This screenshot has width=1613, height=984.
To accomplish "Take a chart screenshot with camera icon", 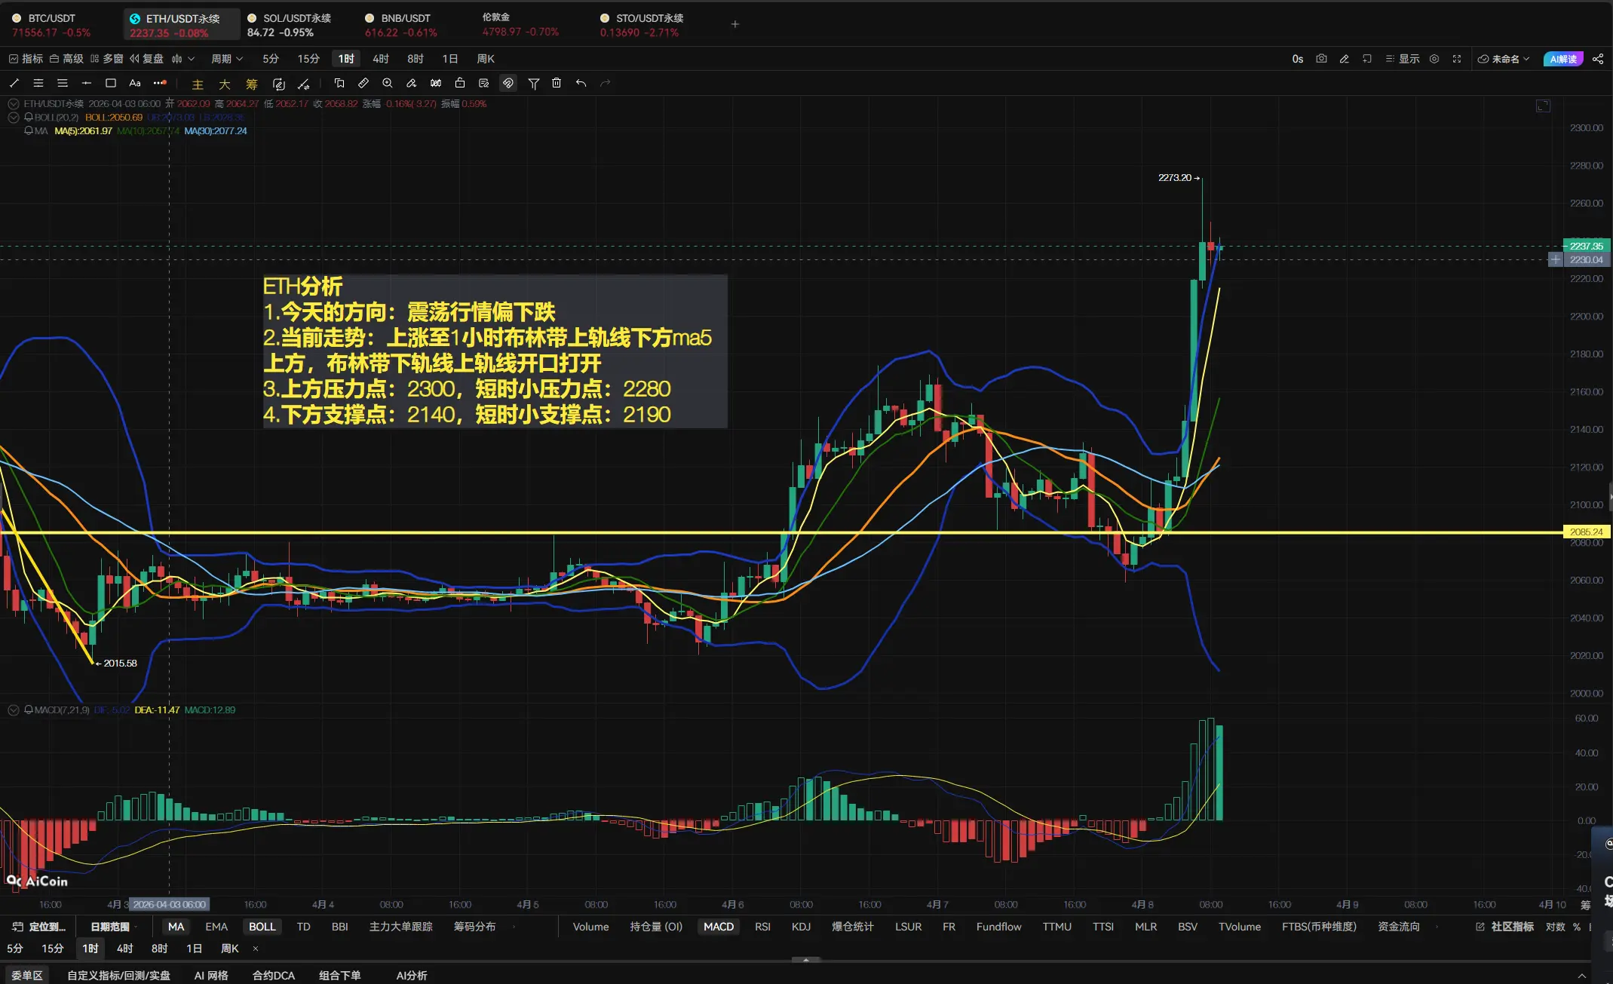I will coord(1321,59).
